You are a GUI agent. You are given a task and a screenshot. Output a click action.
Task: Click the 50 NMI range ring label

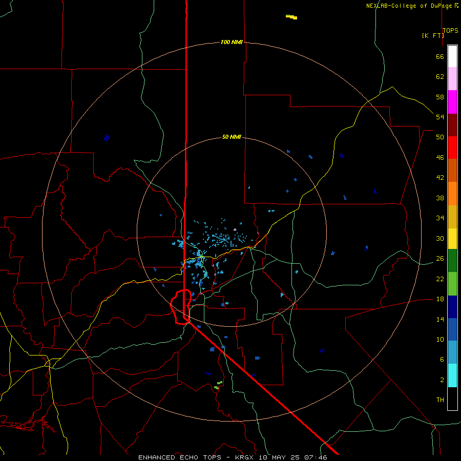[232, 137]
